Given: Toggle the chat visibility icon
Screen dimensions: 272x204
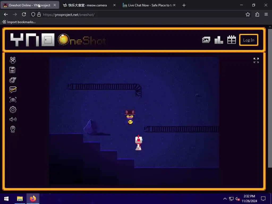Looking at the screenshot, I should (13, 90).
